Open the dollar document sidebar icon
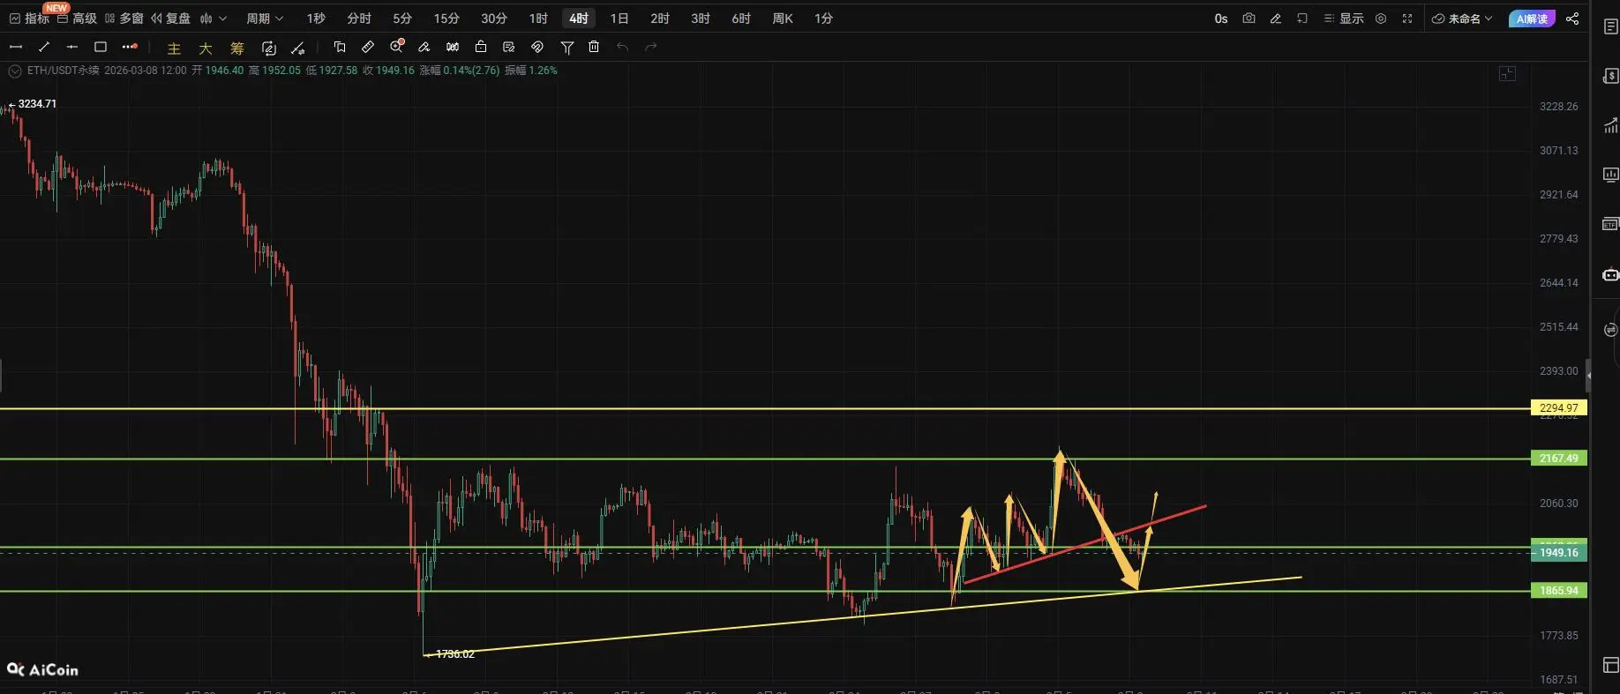This screenshot has width=1620, height=694. tap(1610, 76)
